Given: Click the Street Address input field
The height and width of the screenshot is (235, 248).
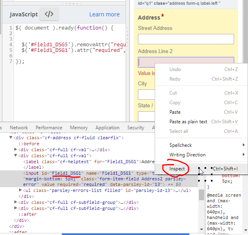Looking at the screenshot, I should tap(185, 39).
